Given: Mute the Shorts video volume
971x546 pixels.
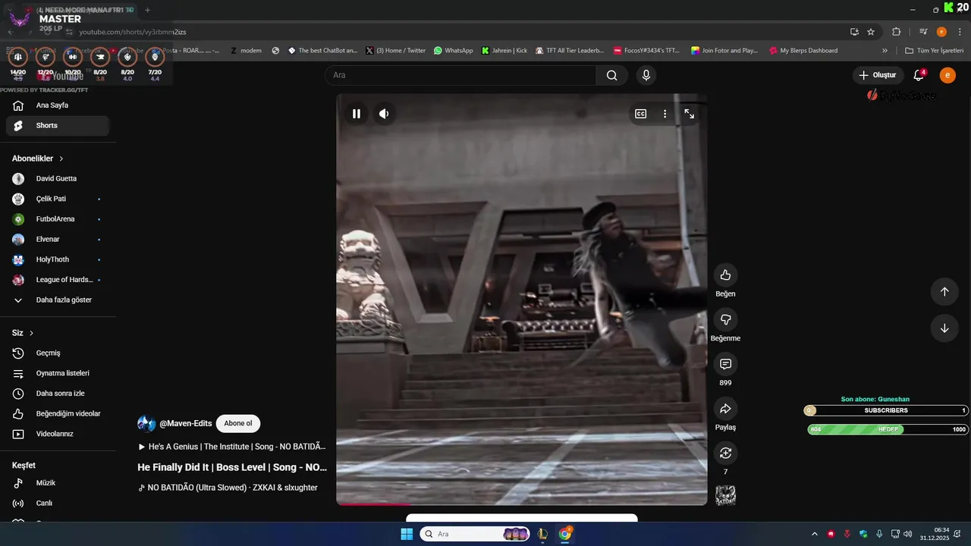Looking at the screenshot, I should (384, 114).
